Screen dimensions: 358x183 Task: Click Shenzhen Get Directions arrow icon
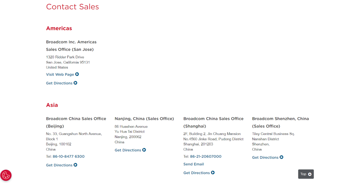click(x=282, y=157)
